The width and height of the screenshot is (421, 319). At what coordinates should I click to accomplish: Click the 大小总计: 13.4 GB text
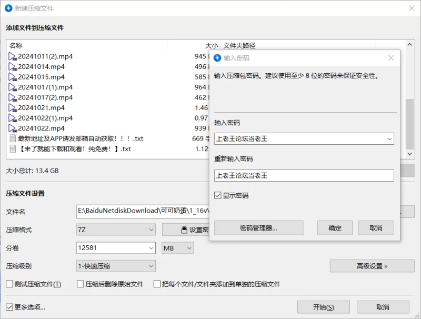pyautogui.click(x=32, y=171)
